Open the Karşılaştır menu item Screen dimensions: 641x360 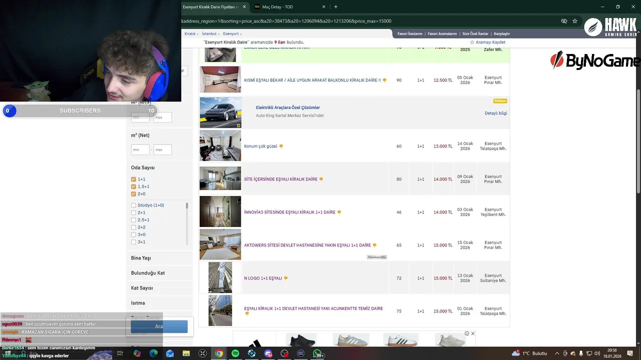click(x=502, y=33)
